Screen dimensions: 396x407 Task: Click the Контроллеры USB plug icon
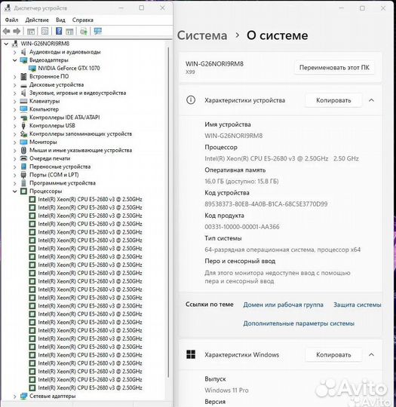[23, 126]
